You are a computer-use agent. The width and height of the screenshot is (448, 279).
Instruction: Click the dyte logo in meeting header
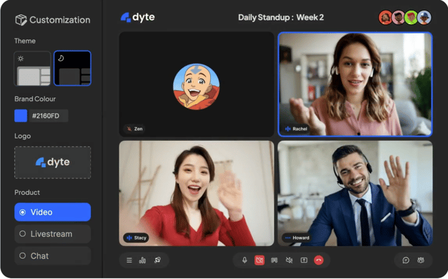click(138, 17)
